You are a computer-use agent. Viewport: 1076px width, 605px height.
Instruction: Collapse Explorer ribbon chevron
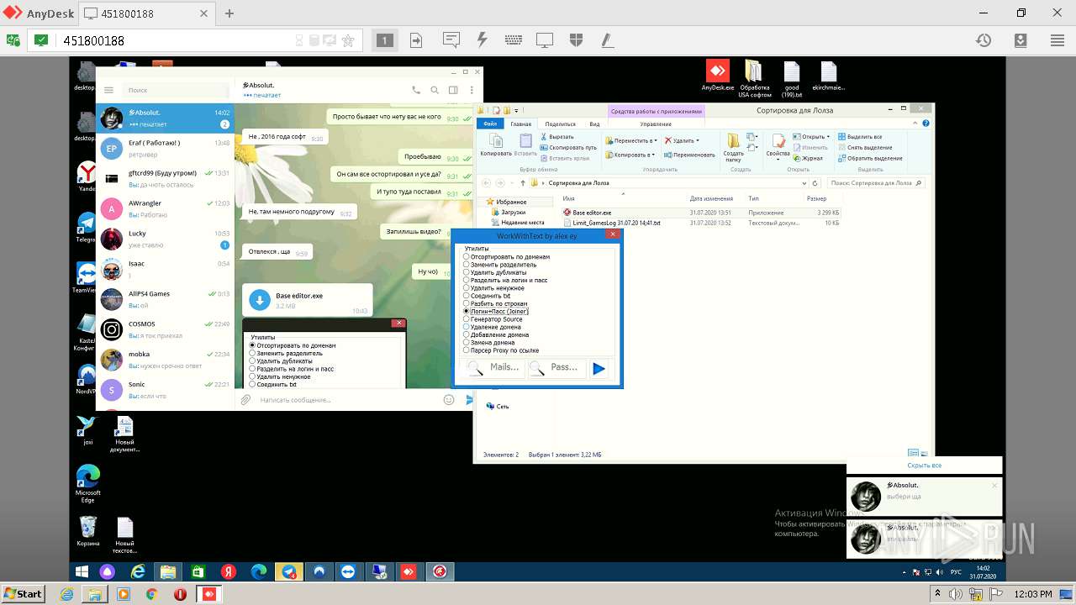pos(915,124)
